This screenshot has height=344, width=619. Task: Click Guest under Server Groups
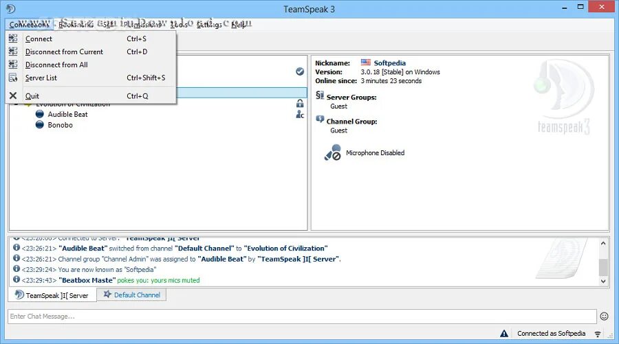(x=338, y=106)
